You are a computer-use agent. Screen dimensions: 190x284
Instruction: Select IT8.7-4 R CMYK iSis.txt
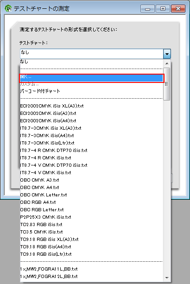pos(91,158)
